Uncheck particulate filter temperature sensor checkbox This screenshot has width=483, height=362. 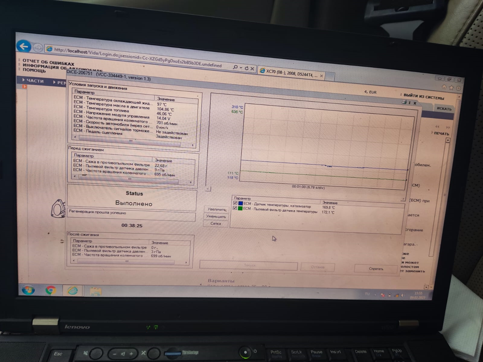point(235,208)
